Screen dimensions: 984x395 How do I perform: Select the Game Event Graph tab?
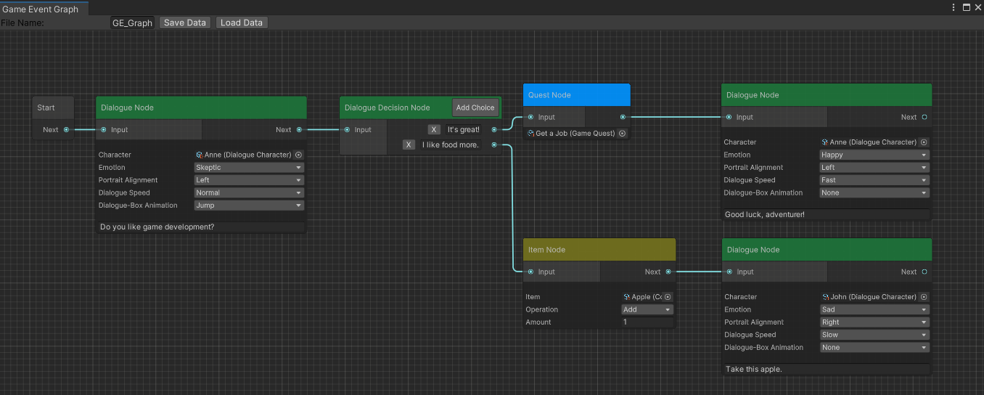point(41,9)
